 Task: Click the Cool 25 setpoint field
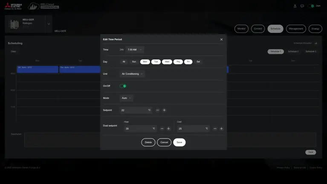coord(193,129)
